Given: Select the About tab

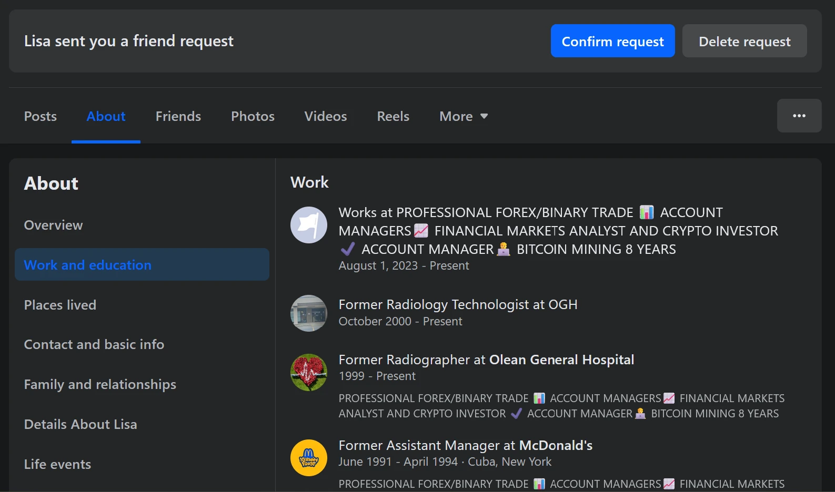Looking at the screenshot, I should [x=106, y=116].
